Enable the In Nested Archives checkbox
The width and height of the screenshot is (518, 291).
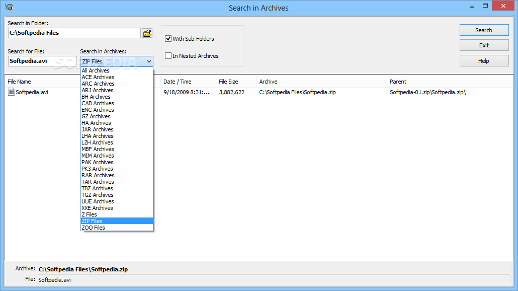click(x=168, y=56)
